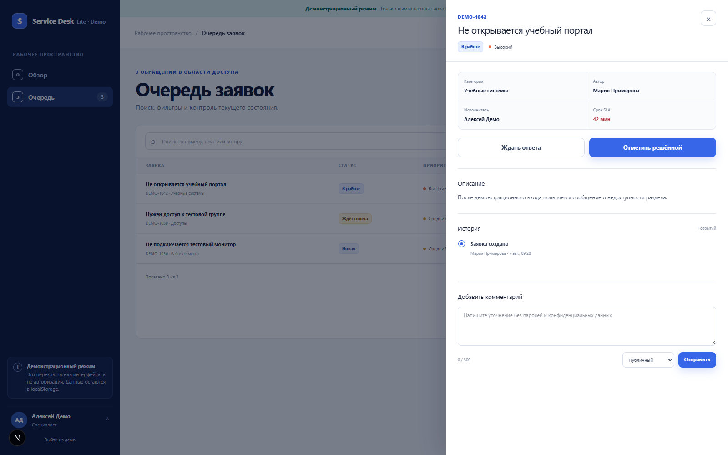728x455 pixels.
Task: Click the search magnifier icon
Action: 153,142
